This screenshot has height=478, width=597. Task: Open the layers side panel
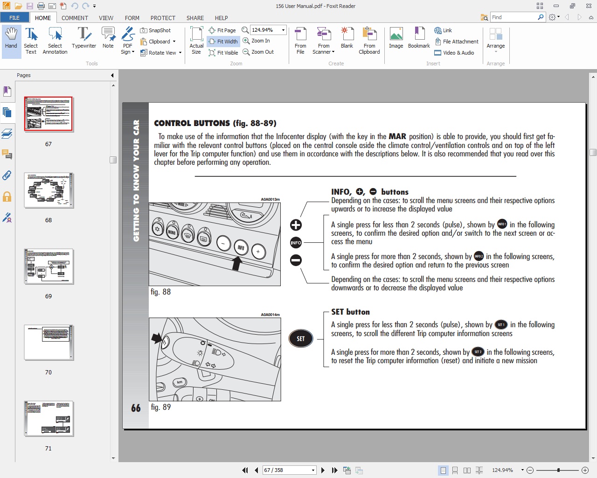click(x=7, y=134)
